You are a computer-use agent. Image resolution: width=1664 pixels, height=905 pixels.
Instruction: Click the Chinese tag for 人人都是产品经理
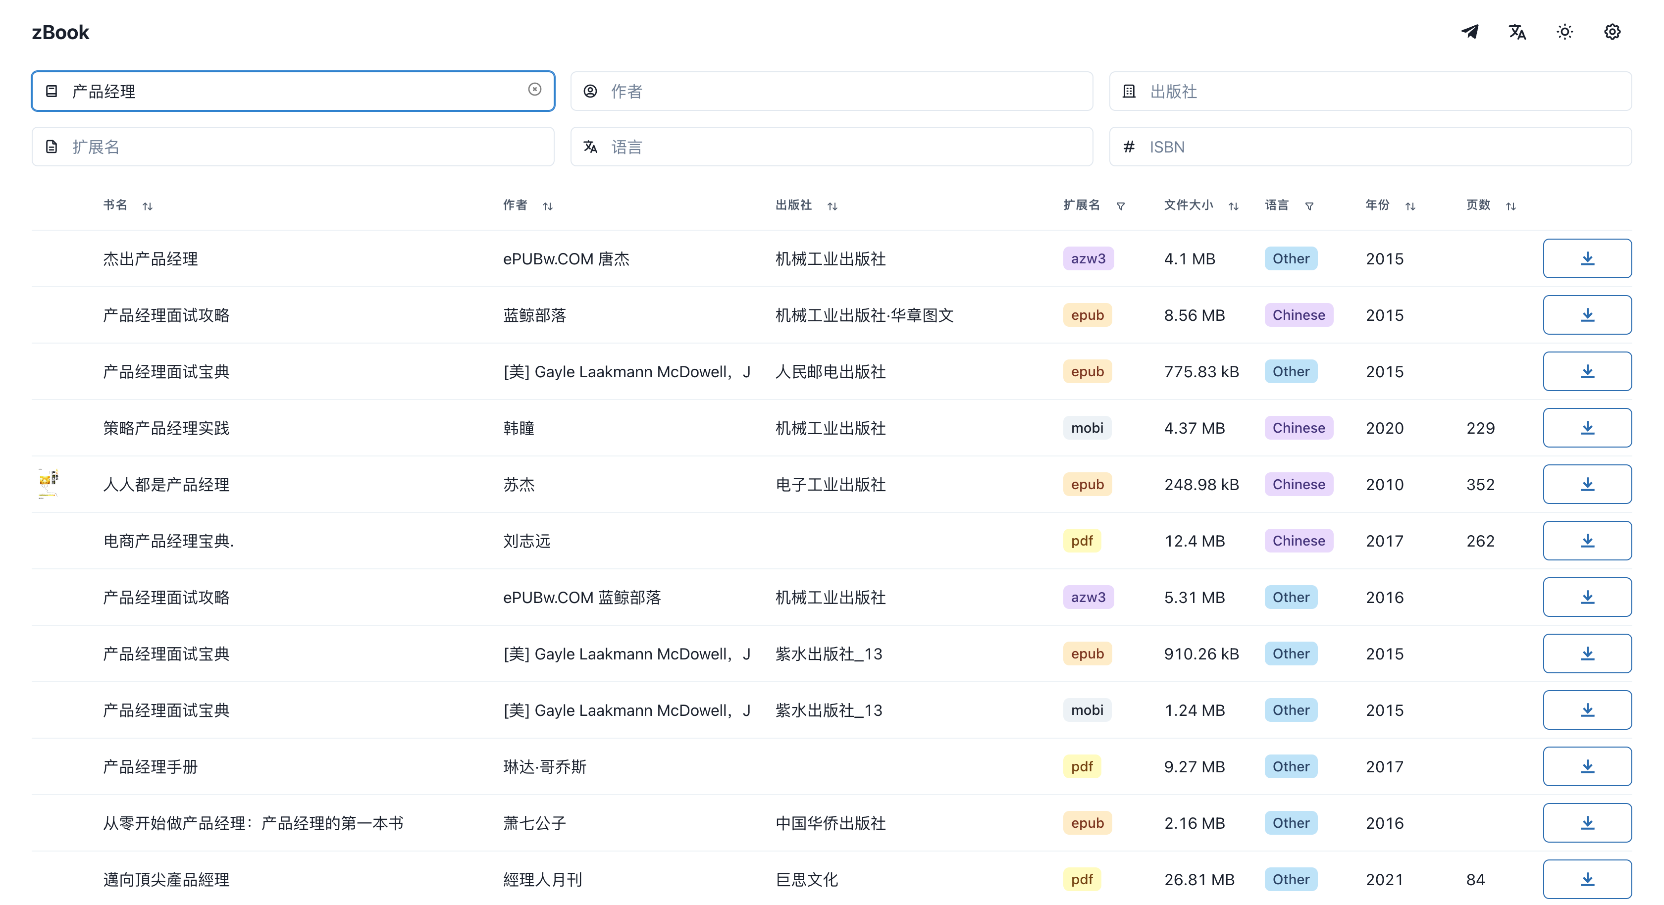click(1299, 484)
